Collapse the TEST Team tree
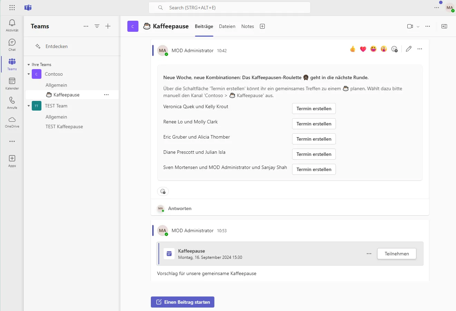 (x=29, y=106)
